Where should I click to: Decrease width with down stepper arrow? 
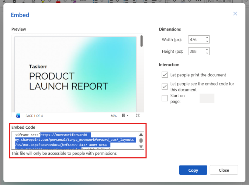click(207, 41)
